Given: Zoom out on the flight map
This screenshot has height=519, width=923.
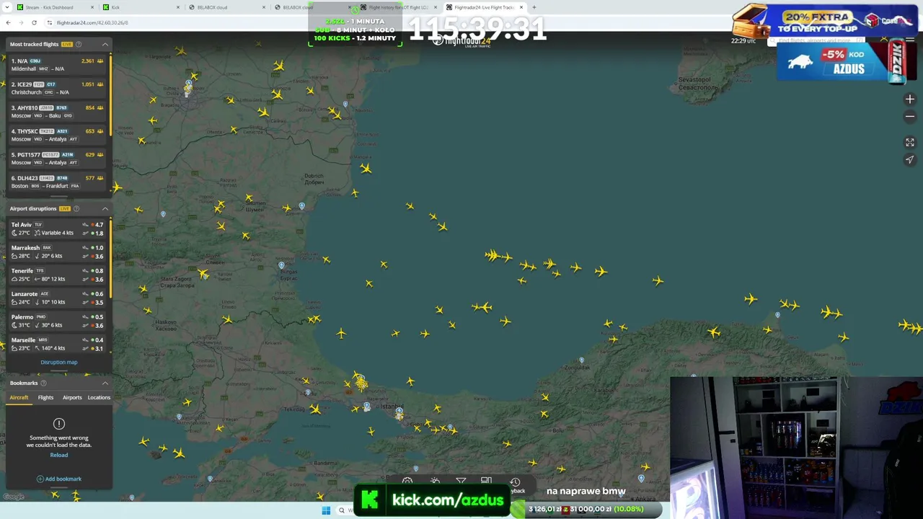Looking at the screenshot, I should [909, 117].
